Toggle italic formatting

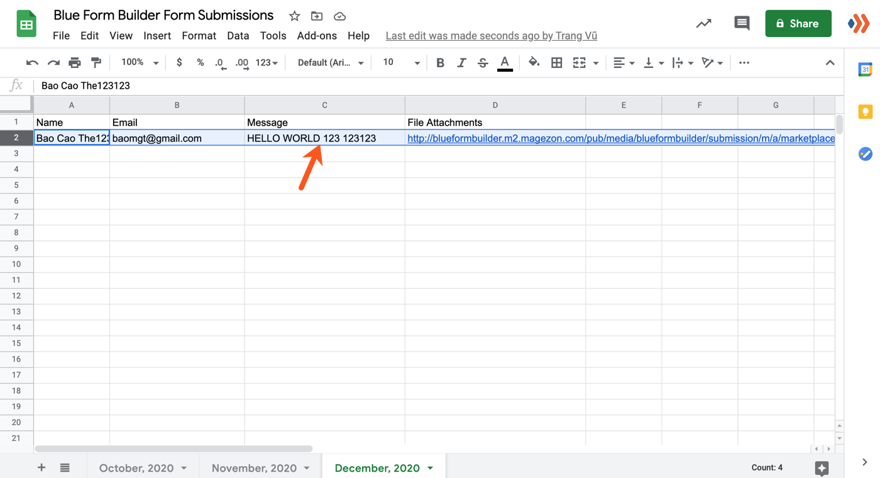tap(462, 62)
